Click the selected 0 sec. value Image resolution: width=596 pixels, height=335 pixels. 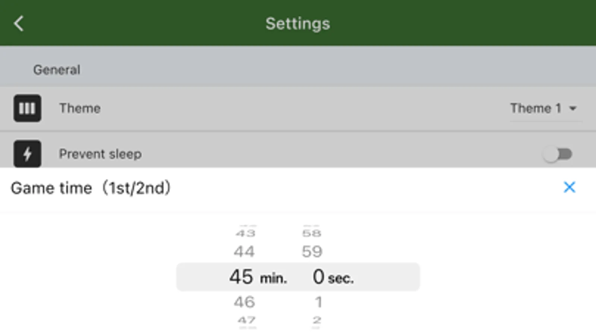click(332, 277)
